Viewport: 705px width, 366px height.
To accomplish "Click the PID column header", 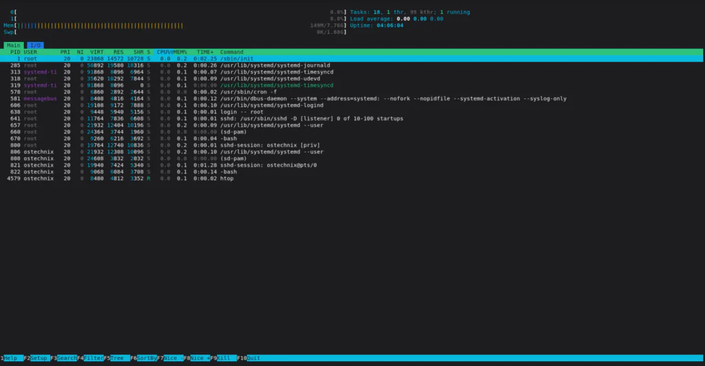I will [x=15, y=52].
